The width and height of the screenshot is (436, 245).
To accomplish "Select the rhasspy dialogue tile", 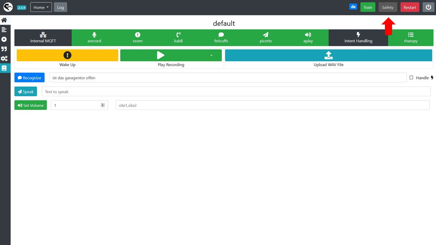I will [x=410, y=37].
